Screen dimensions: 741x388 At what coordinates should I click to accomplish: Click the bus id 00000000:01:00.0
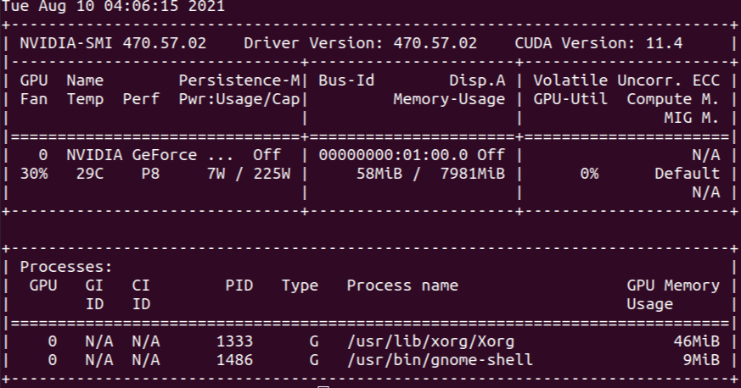point(393,155)
